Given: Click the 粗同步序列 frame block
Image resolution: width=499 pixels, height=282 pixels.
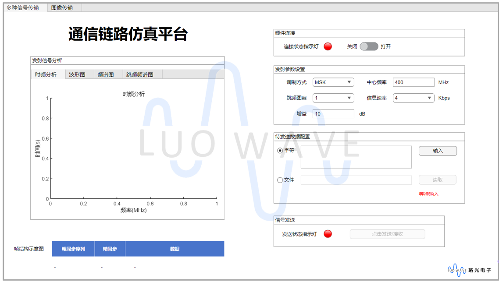Looking at the screenshot, I should [x=73, y=249].
